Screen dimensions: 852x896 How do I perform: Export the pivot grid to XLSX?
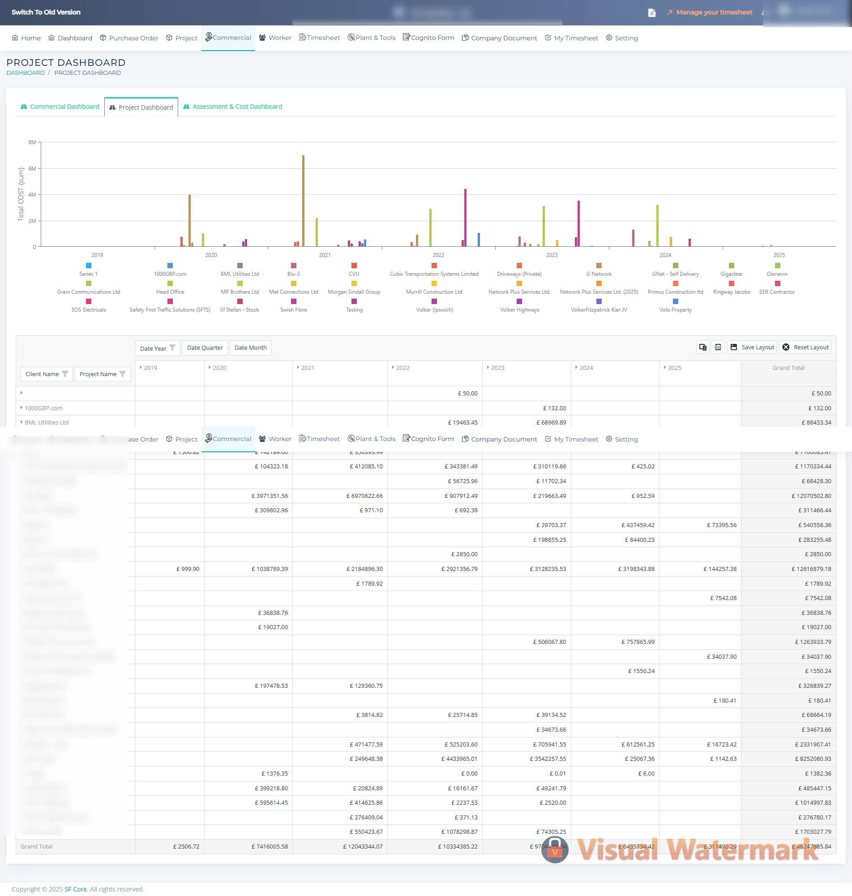tap(718, 347)
